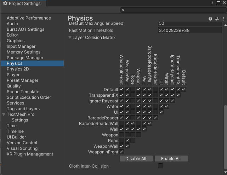Toggle Default row Default column checkbox
This screenshot has width=227, height=175.
tap(184, 89)
